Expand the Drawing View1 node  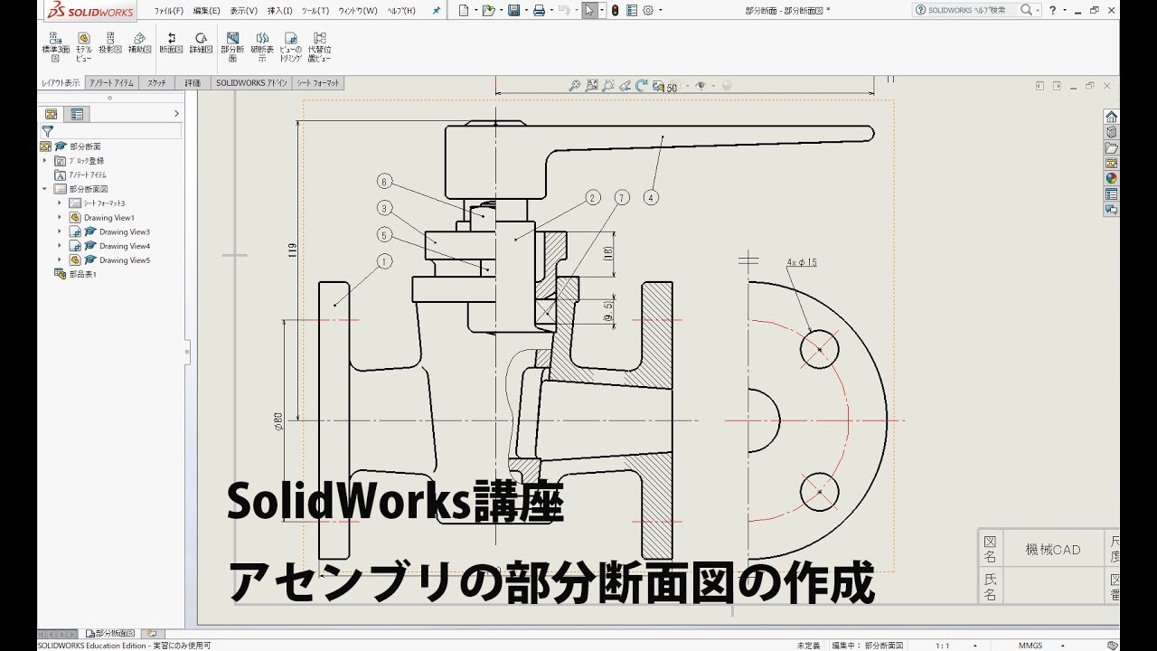pos(60,218)
